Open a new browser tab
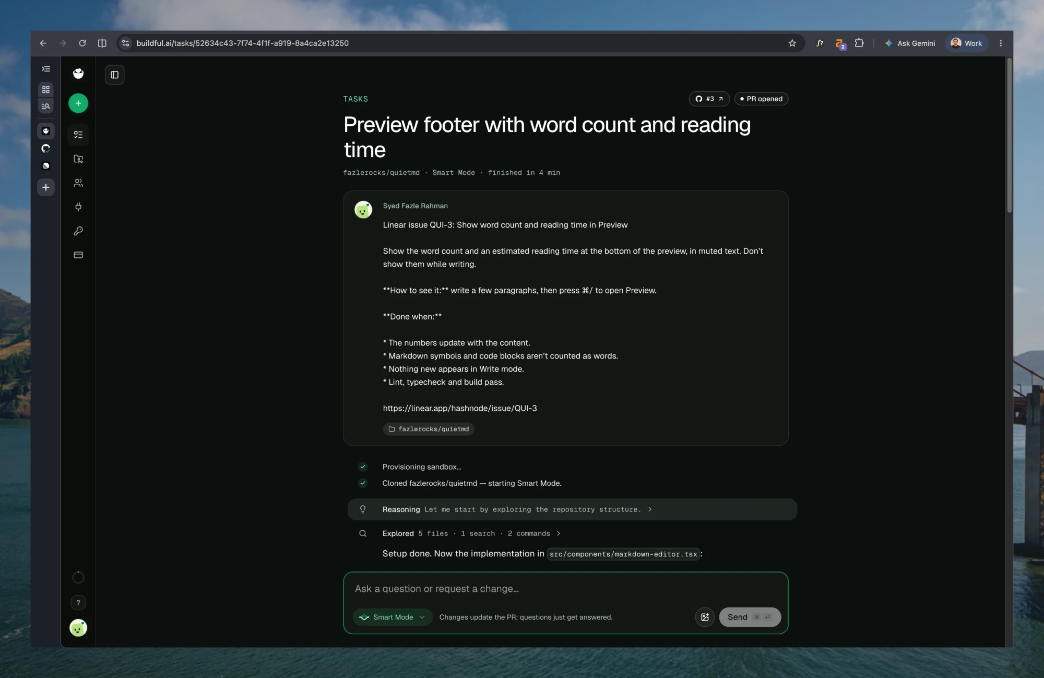Image resolution: width=1044 pixels, height=678 pixels. pos(46,187)
